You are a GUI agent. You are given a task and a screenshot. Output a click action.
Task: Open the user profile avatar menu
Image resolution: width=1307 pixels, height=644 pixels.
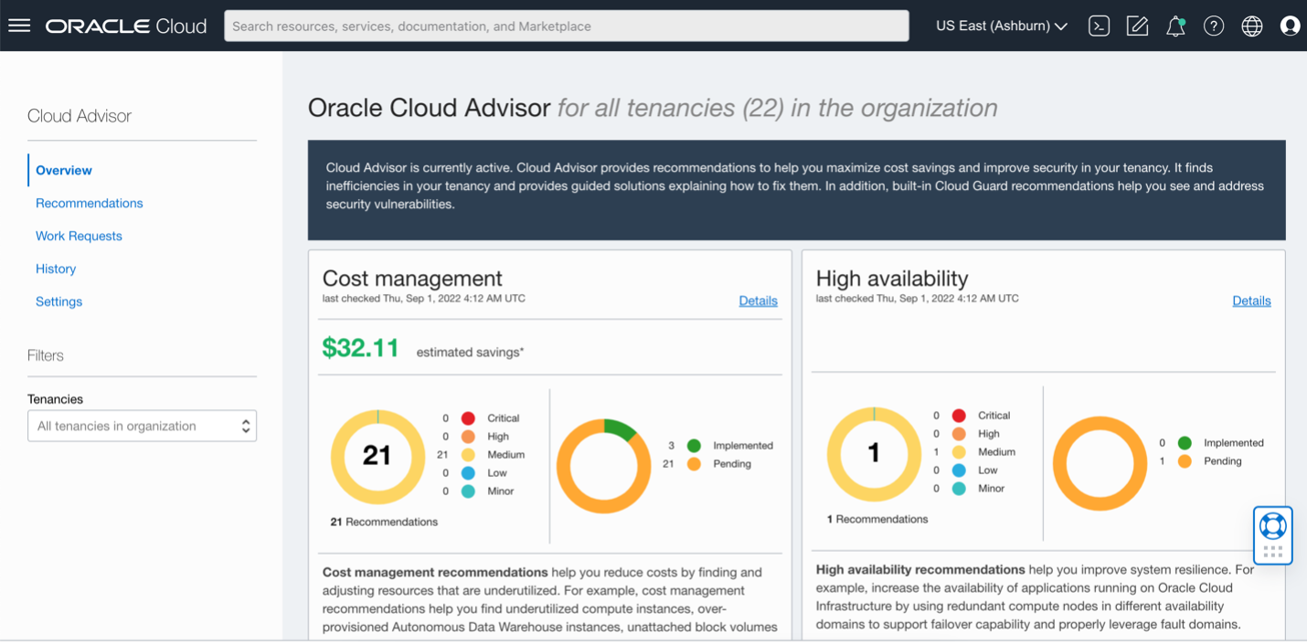1290,25
